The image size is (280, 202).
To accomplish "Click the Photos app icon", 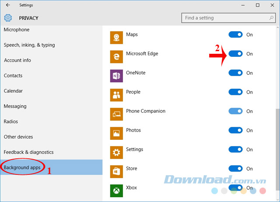I will 116,133.
